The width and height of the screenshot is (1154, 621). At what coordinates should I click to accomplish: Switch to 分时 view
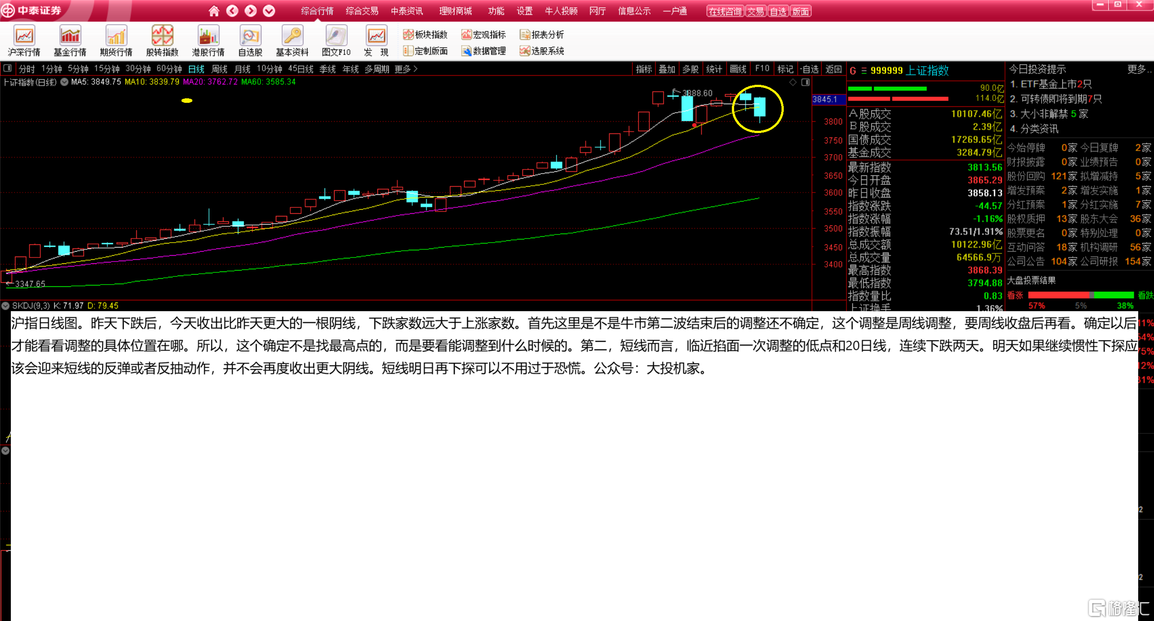click(x=27, y=69)
